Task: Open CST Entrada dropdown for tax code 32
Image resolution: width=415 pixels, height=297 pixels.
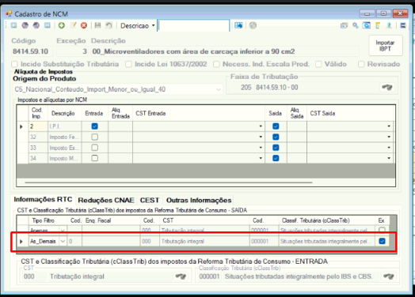Action: pos(261,137)
